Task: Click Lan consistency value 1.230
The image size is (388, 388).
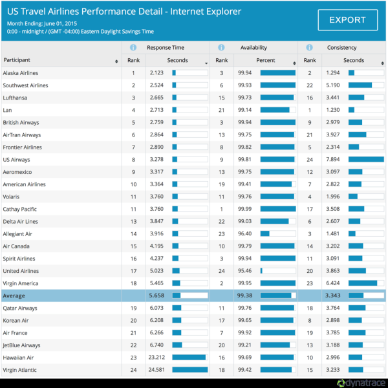Action: coord(333,110)
